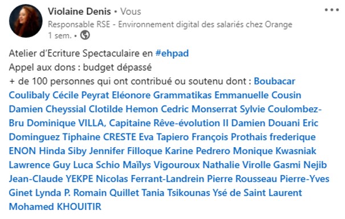Open Violaine Denis author name link
The width and height of the screenshot is (345, 219).
(79, 11)
